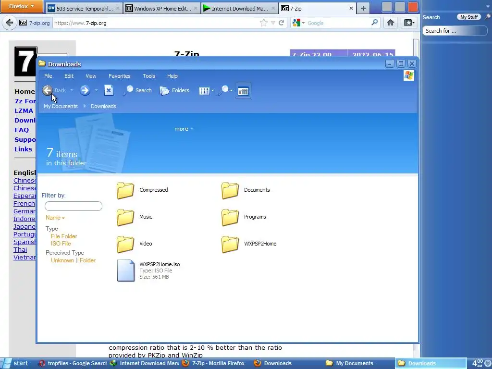Reload page in Firefox
492x369 pixels.
(282, 23)
